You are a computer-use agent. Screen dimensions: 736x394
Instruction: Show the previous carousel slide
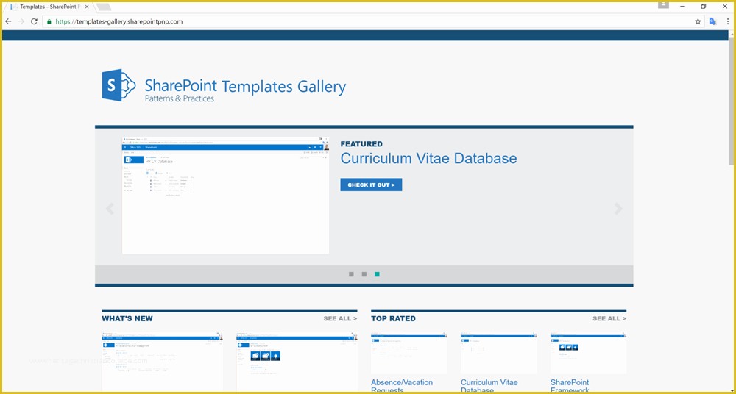pyautogui.click(x=110, y=208)
